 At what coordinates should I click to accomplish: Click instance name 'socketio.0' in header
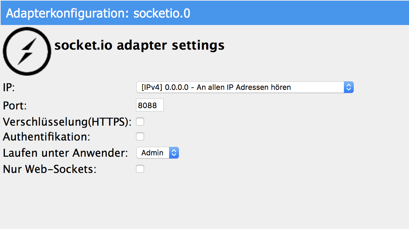162,13
